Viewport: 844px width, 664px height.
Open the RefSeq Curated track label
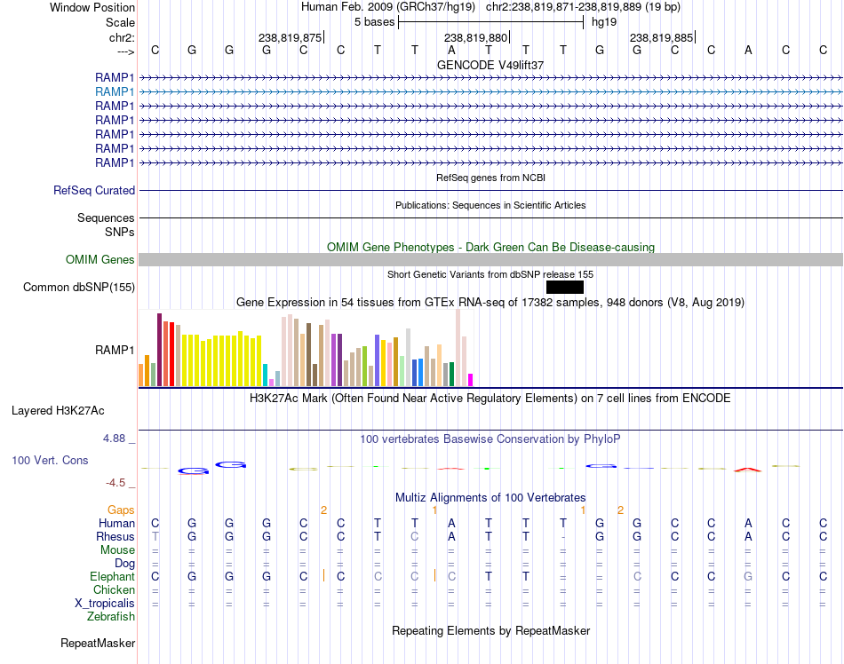click(94, 190)
